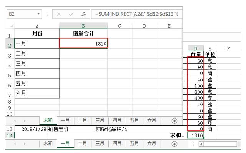Switch to 求和 tab in bottom window

(x=48, y=143)
